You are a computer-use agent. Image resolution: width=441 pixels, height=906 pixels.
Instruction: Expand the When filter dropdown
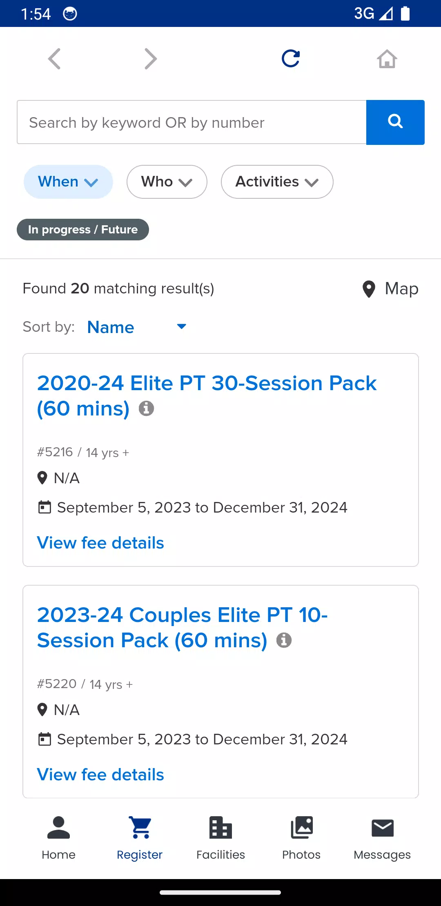(x=68, y=182)
